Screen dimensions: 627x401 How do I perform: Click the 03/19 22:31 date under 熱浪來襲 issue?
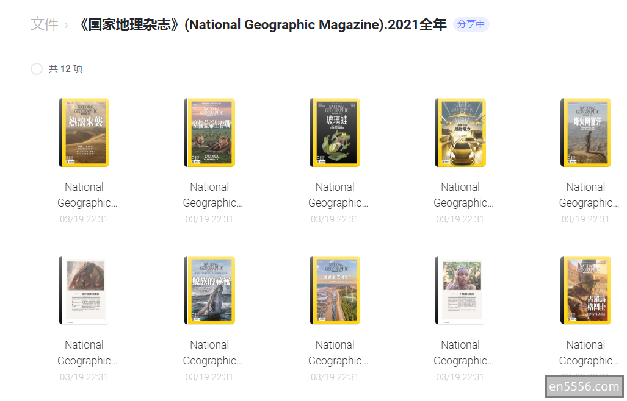pos(84,219)
